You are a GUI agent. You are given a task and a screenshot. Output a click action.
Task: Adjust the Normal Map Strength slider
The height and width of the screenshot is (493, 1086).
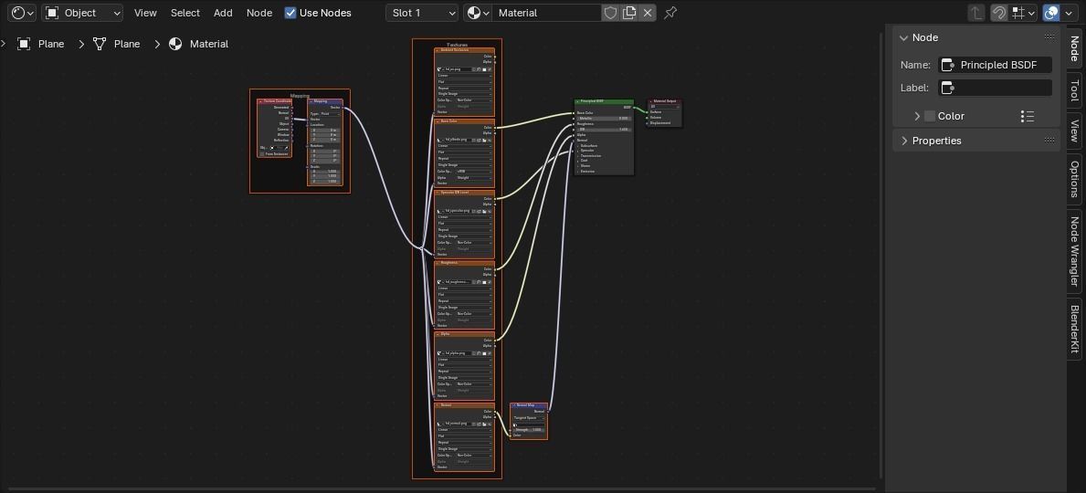coord(529,430)
